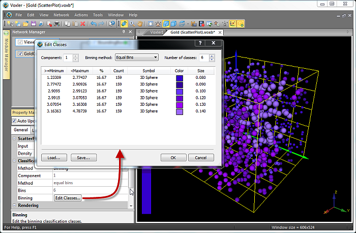Image resolution: width=356 pixels, height=233 pixels.
Task: Toggle the Auto Update checkbox
Action: coord(14,121)
